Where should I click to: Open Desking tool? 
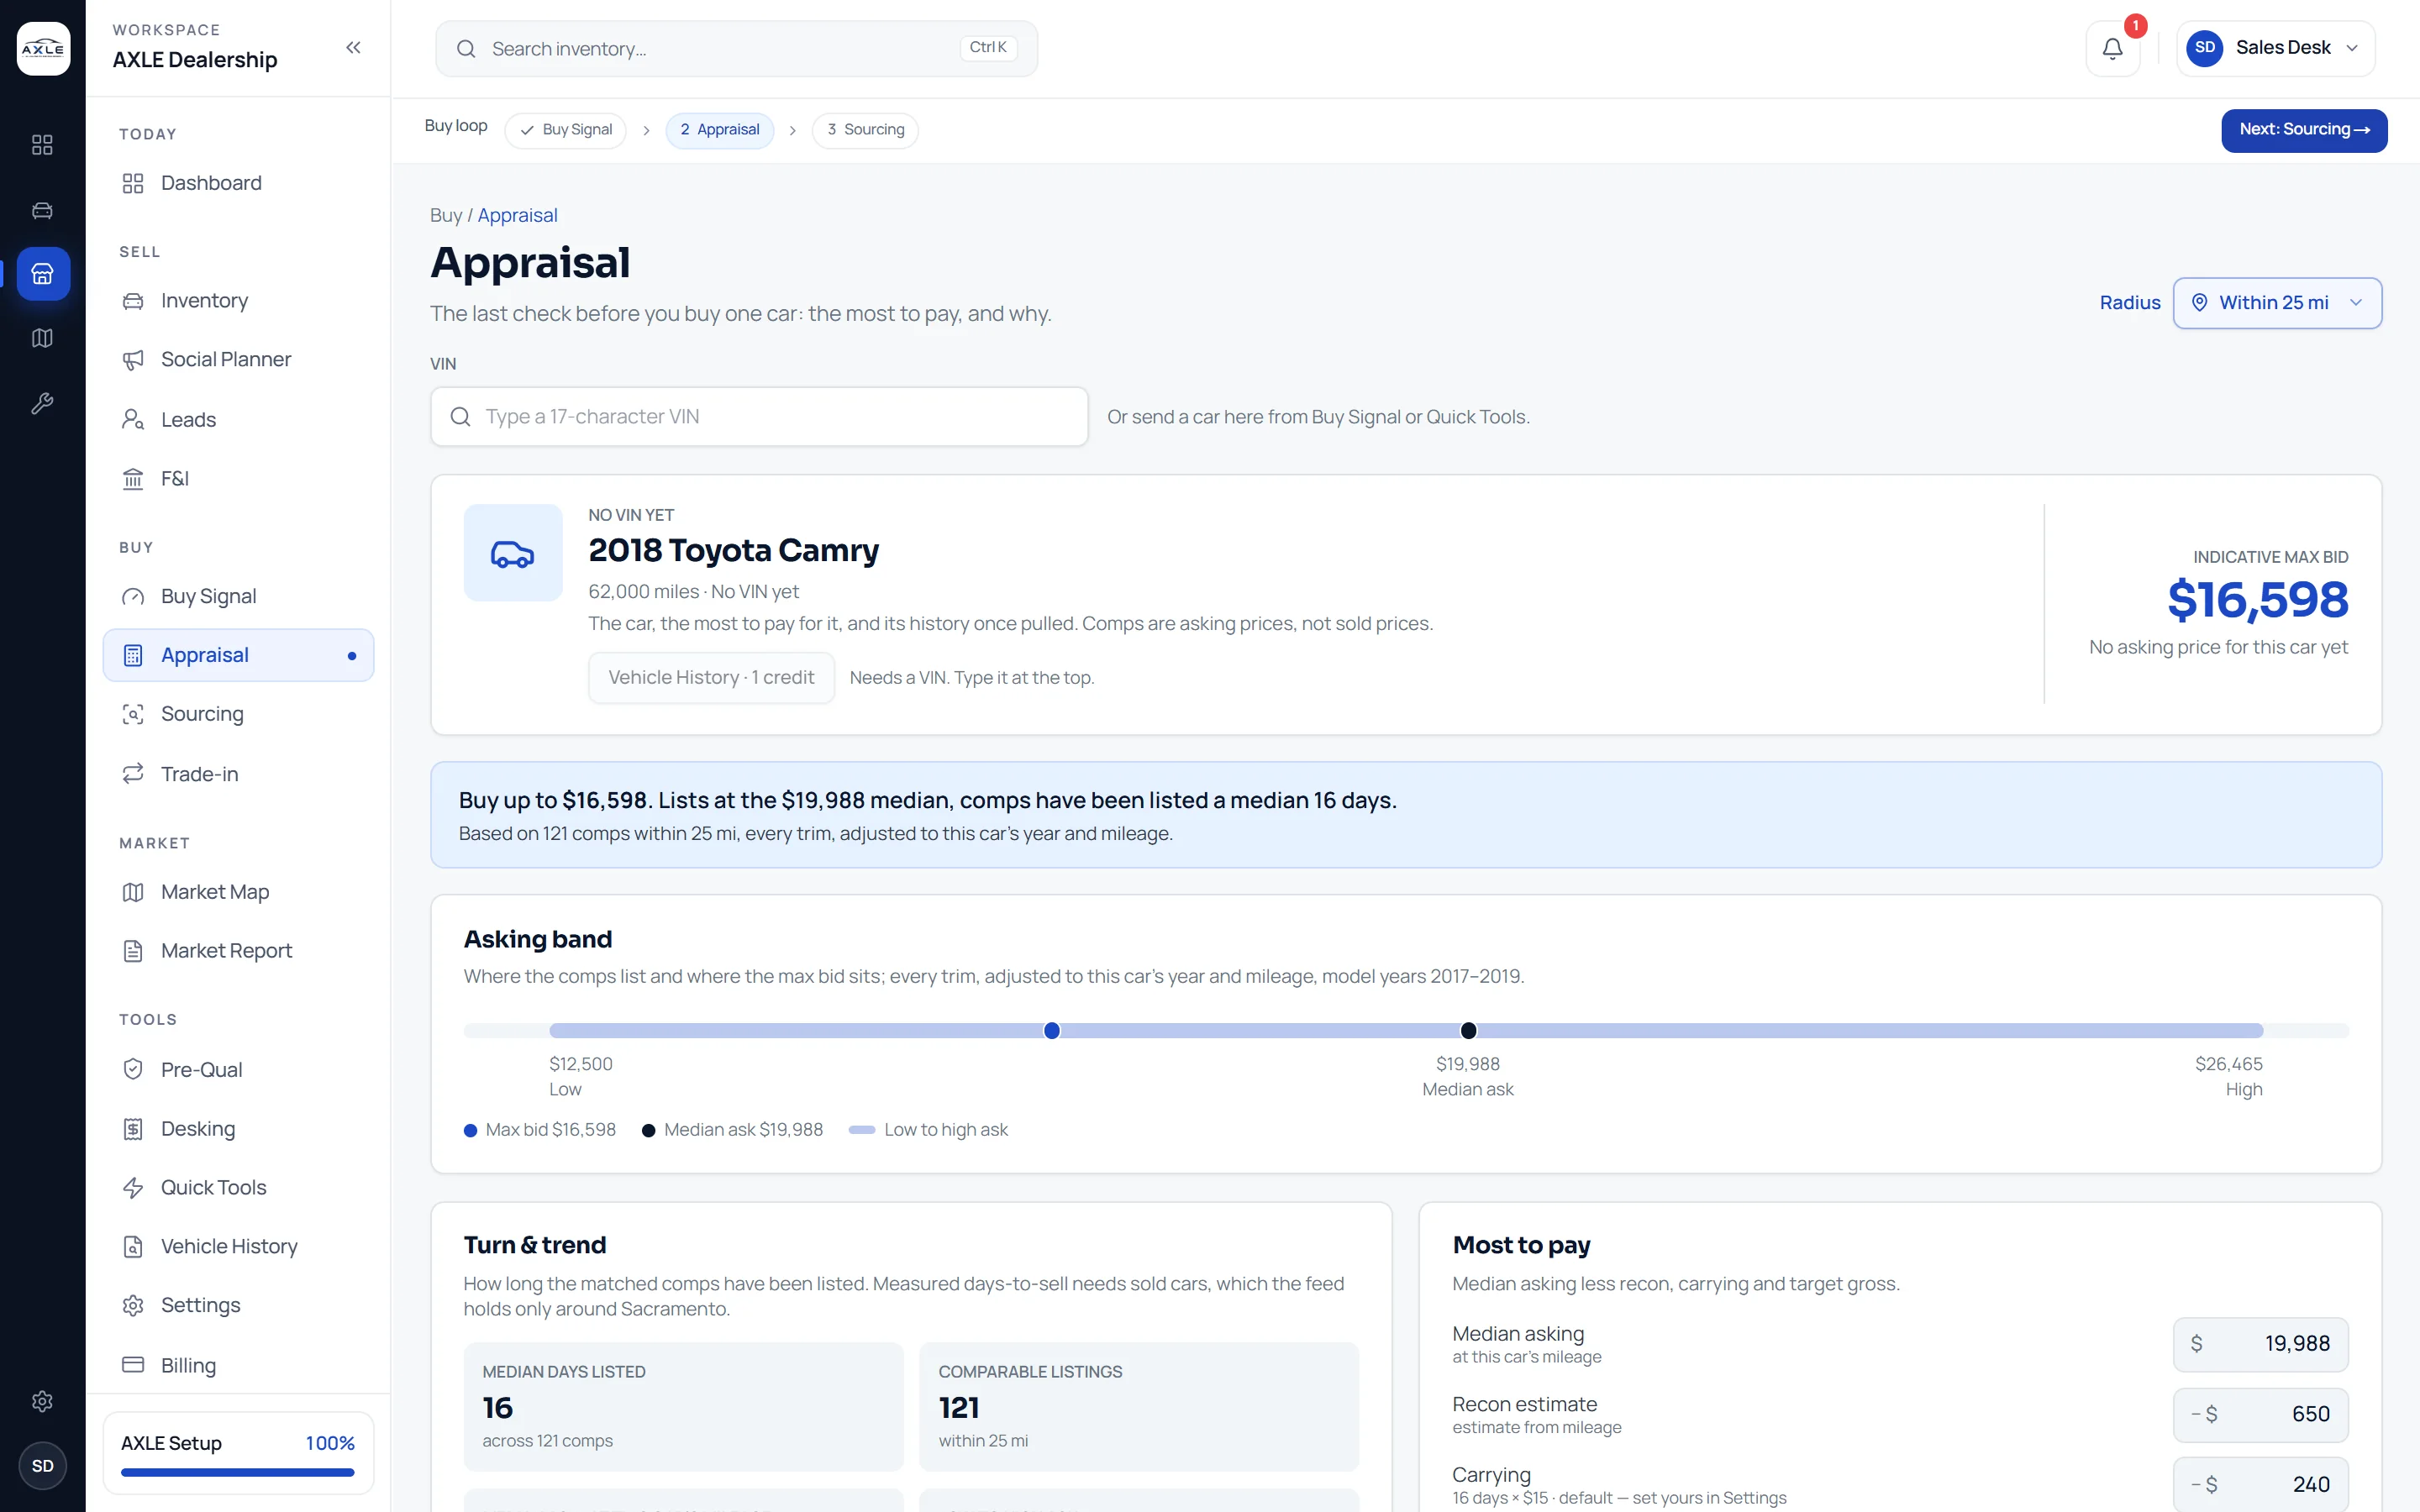pyautogui.click(x=238, y=1129)
